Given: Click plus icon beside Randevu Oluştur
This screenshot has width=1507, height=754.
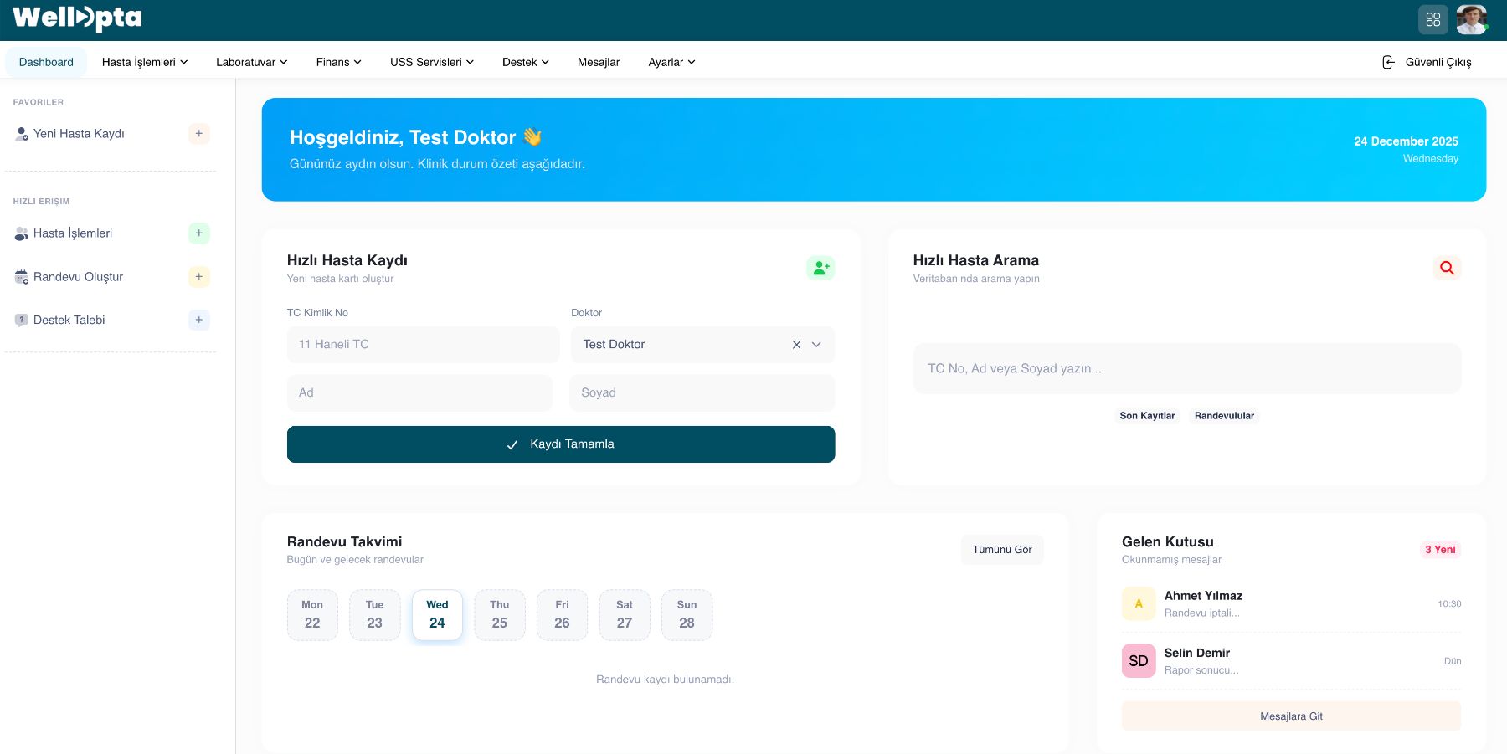Looking at the screenshot, I should [x=198, y=277].
